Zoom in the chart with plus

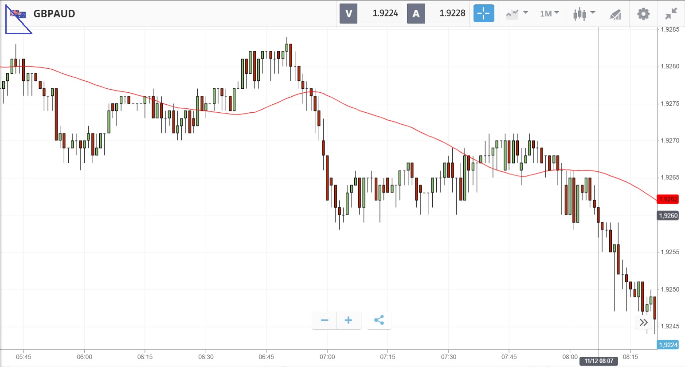[x=348, y=320]
